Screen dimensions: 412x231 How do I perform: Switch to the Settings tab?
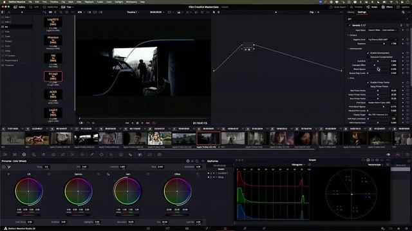point(362,12)
